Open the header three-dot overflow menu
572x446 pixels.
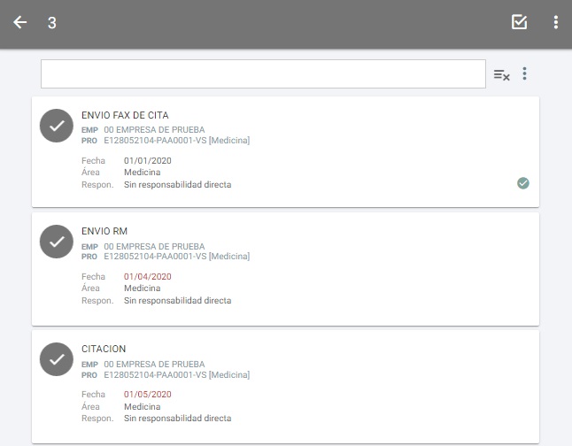point(555,23)
